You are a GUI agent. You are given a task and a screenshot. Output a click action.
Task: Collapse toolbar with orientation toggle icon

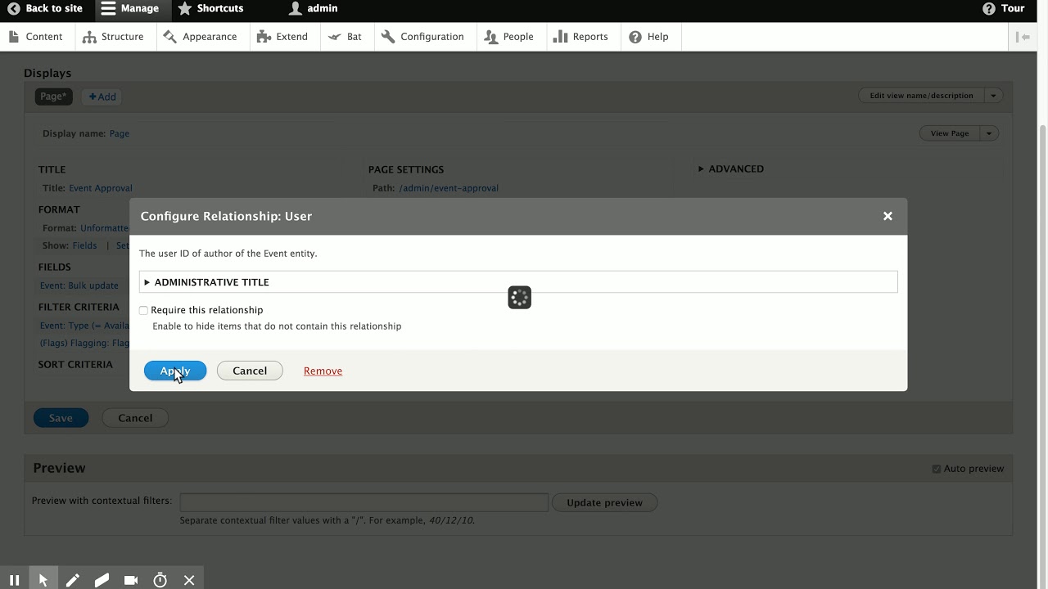click(1023, 37)
